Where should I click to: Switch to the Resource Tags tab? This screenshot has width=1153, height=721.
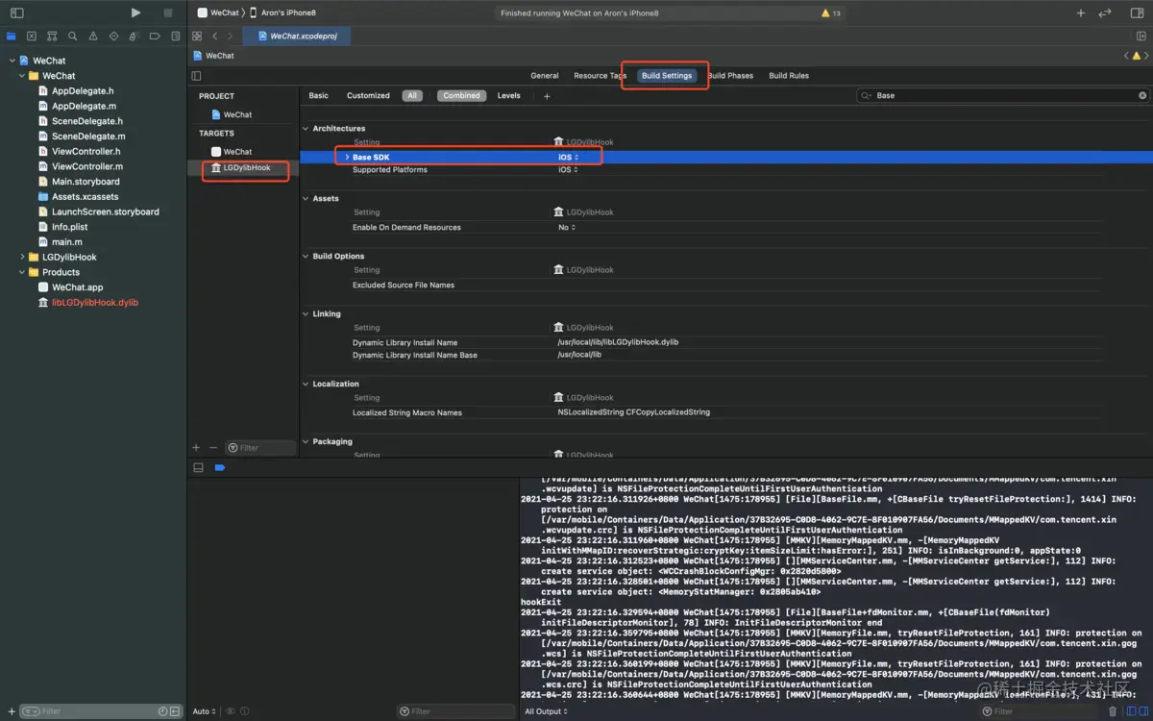coord(600,75)
